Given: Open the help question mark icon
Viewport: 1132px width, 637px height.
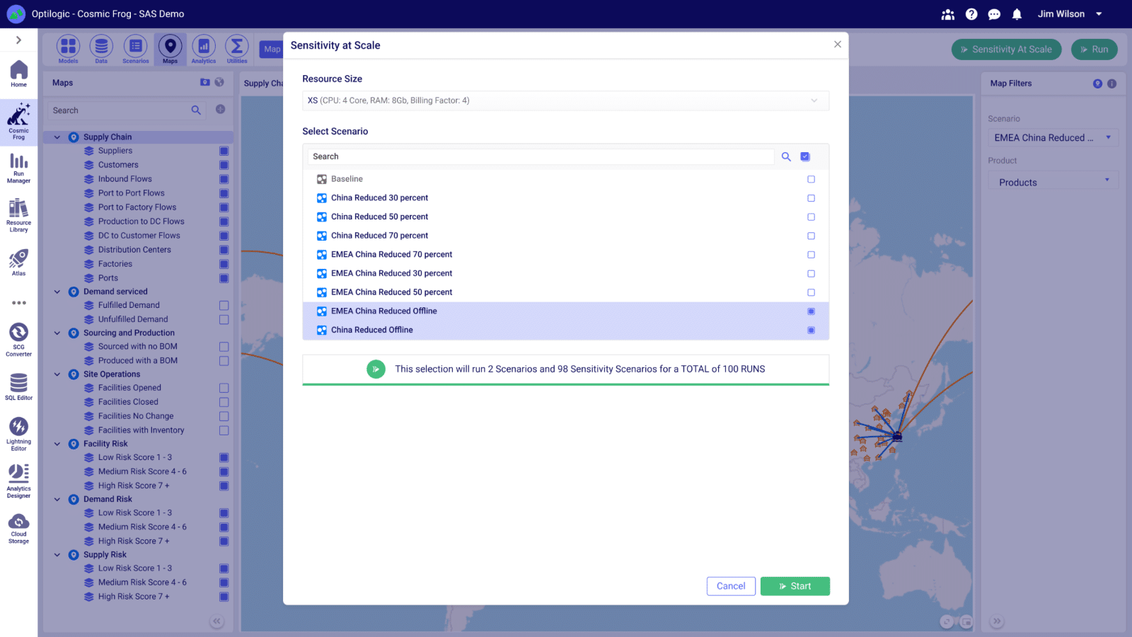Looking at the screenshot, I should pos(971,14).
